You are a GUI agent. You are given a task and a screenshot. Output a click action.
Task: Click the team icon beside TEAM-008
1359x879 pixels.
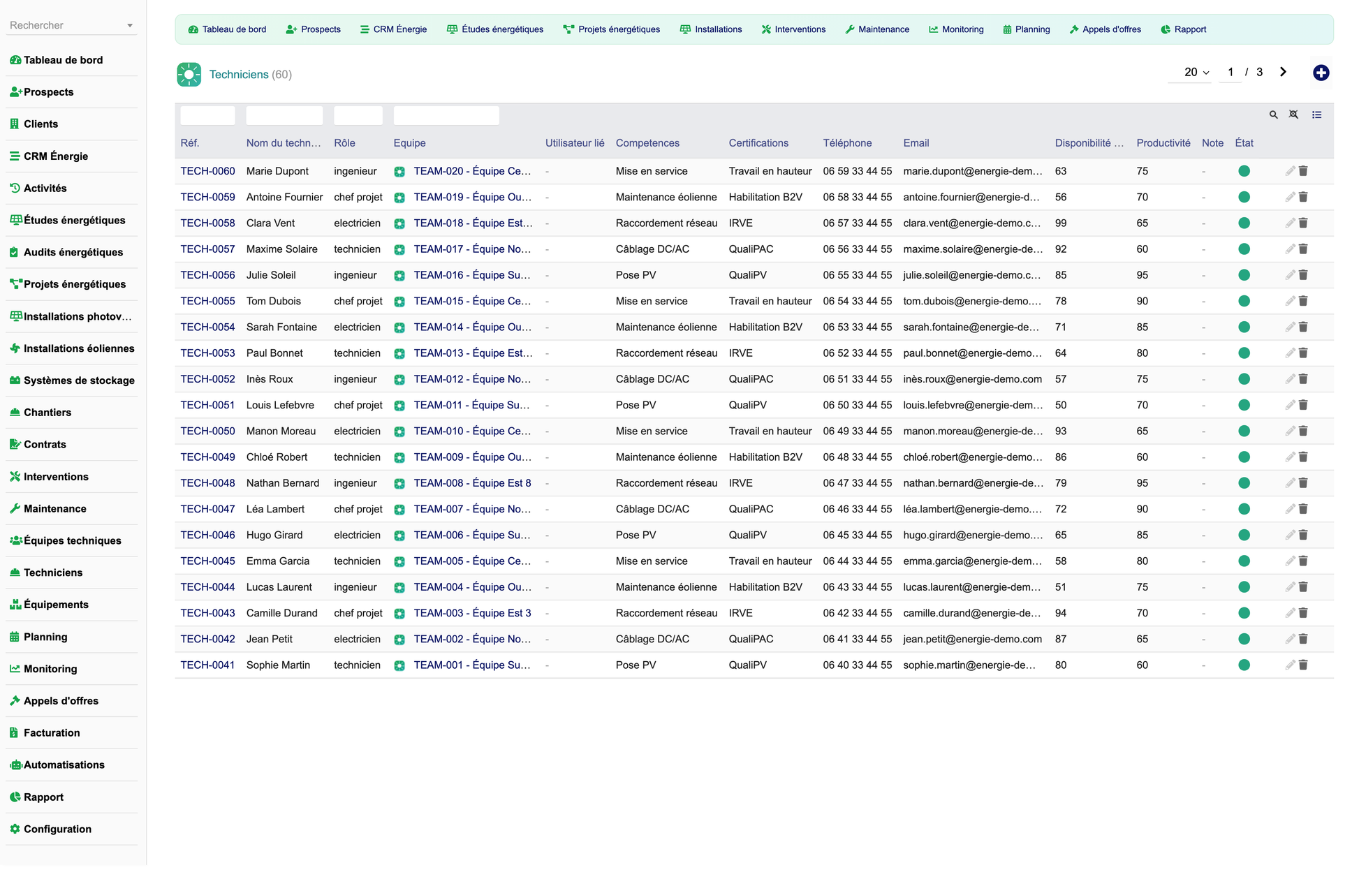(x=399, y=483)
